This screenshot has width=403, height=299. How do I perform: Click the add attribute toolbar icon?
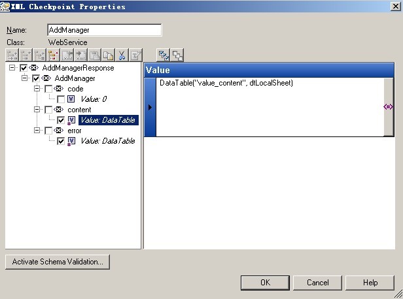pos(26,55)
